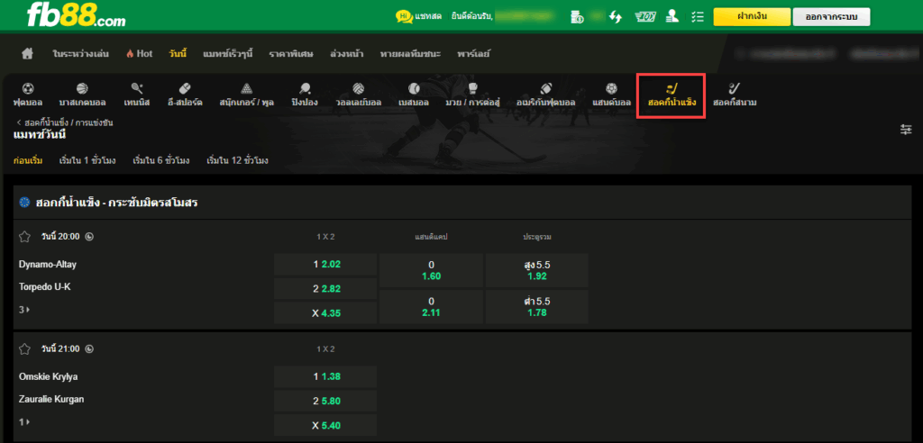Viewport: 923px width, 443px height.
Task: Open the user profile icon
Action: click(672, 17)
